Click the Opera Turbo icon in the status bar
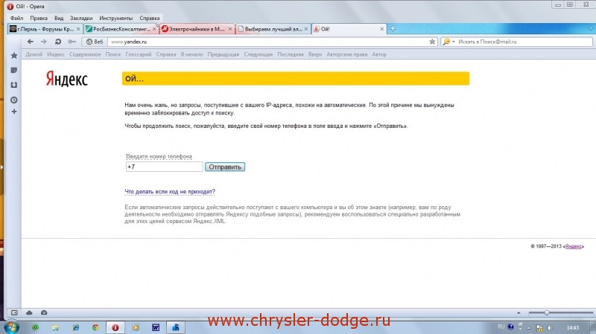Viewport: 596px width, 334px height. click(x=44, y=312)
